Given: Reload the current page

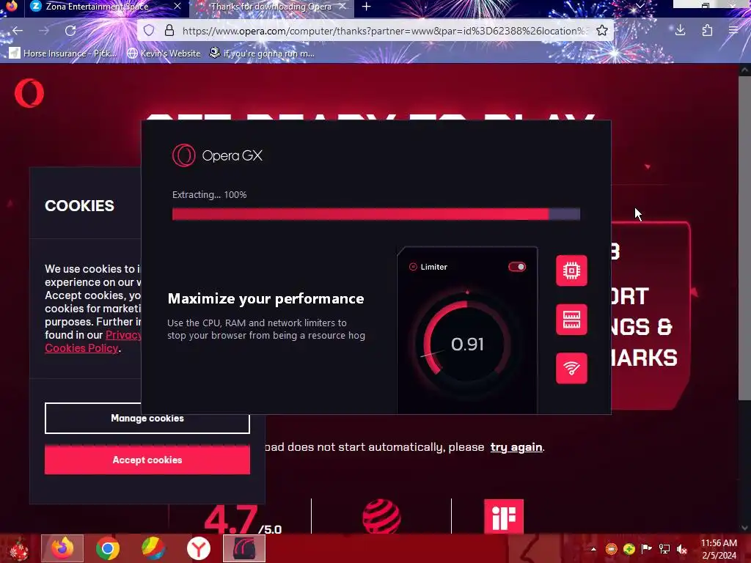Looking at the screenshot, I should pyautogui.click(x=70, y=31).
